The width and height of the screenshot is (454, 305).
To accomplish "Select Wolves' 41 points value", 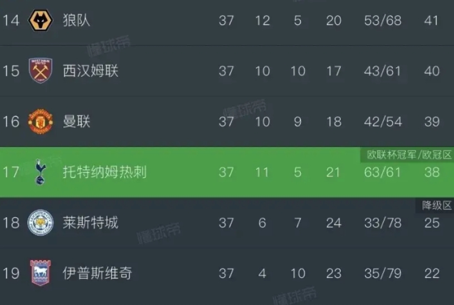I will click(x=431, y=20).
